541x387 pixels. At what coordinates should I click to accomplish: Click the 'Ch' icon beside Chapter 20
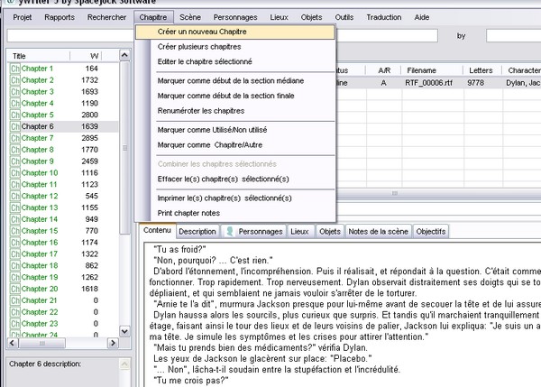tap(14, 289)
